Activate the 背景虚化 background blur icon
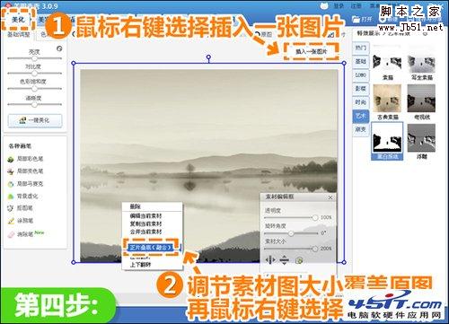The height and width of the screenshot is (324, 449). tap(11, 197)
